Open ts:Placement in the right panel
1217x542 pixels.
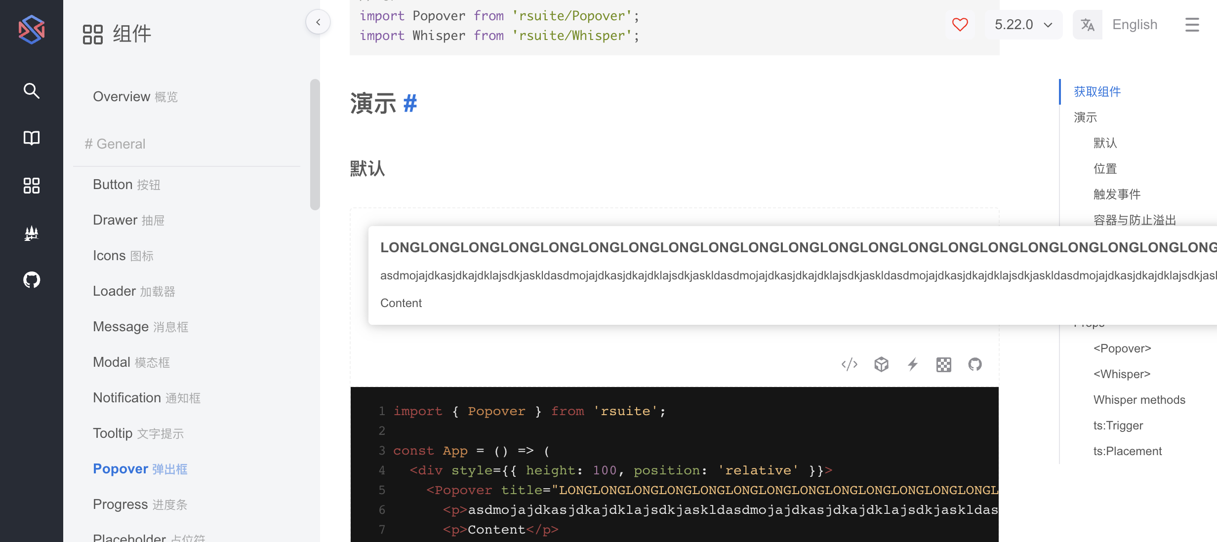(x=1127, y=451)
